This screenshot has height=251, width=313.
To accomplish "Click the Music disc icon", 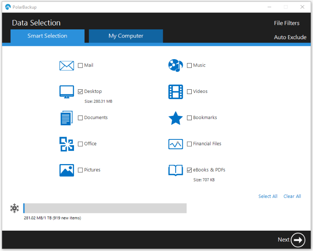I will click(x=175, y=65).
